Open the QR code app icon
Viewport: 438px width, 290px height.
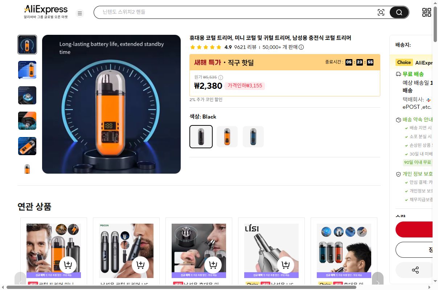point(427,12)
